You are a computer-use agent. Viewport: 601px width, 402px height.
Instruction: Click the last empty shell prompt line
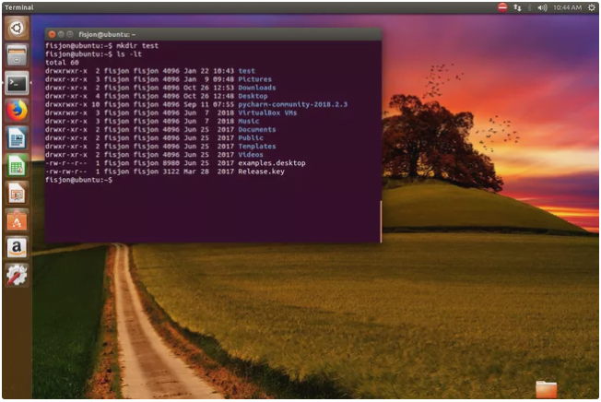coord(79,180)
